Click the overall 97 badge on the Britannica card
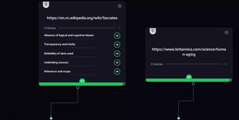This screenshot has height=120, width=239. (189, 77)
